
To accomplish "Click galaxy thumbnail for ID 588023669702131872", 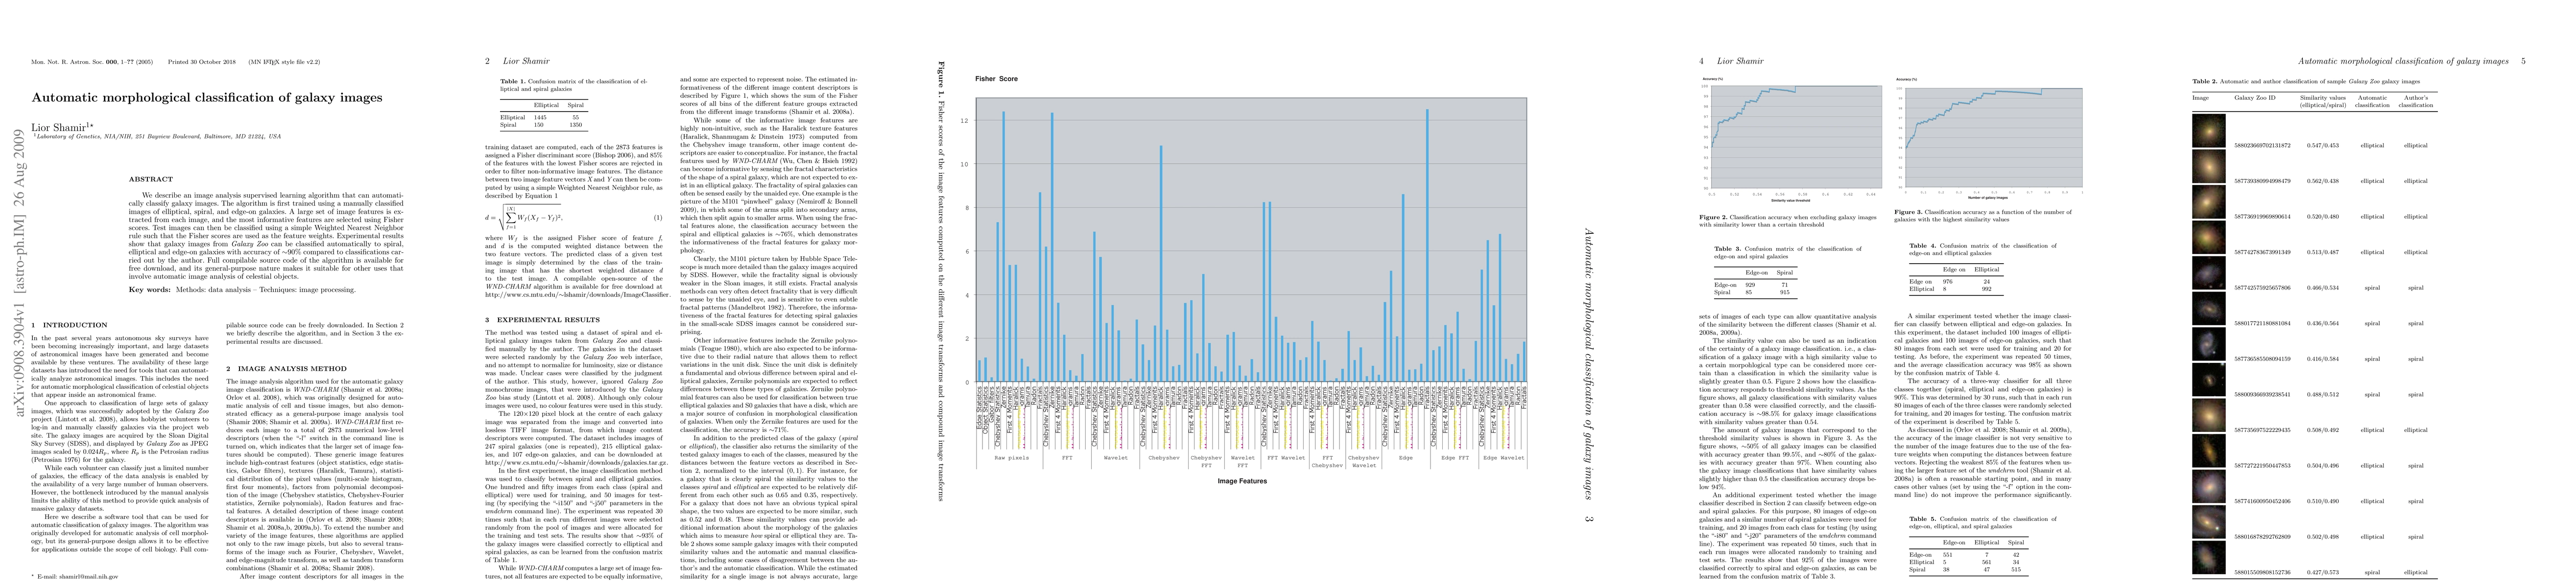I will point(2208,130).
